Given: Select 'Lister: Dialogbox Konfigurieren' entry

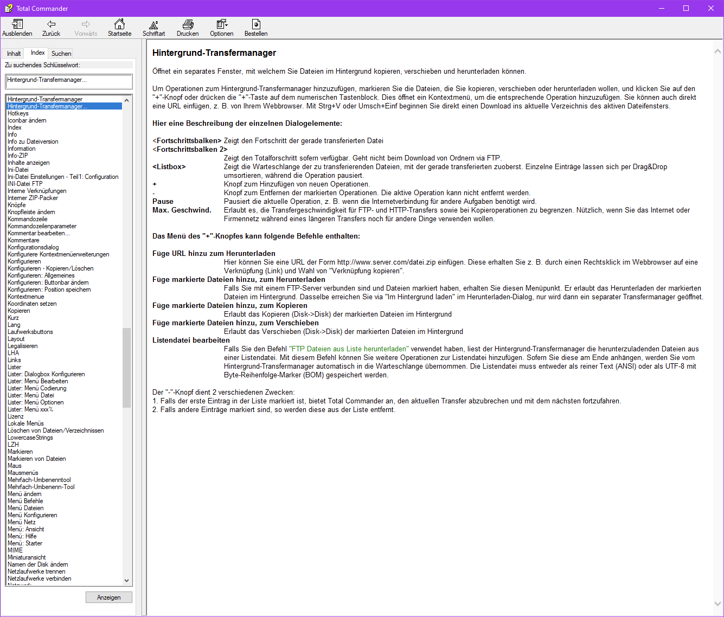Looking at the screenshot, I should (46, 374).
